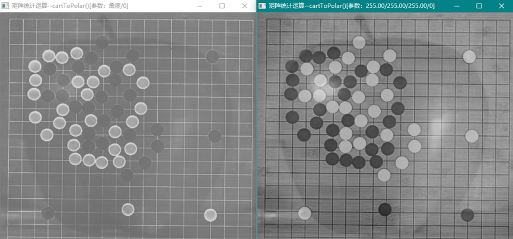Maximize the 角度/0 cartToPolar window
This screenshot has height=239, width=513.
[222, 6]
